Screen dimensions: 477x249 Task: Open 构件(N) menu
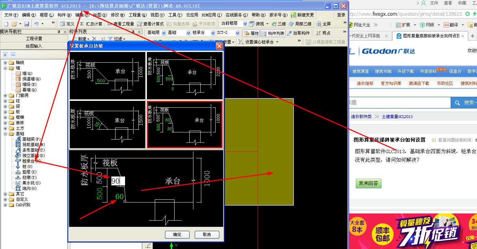point(64,15)
